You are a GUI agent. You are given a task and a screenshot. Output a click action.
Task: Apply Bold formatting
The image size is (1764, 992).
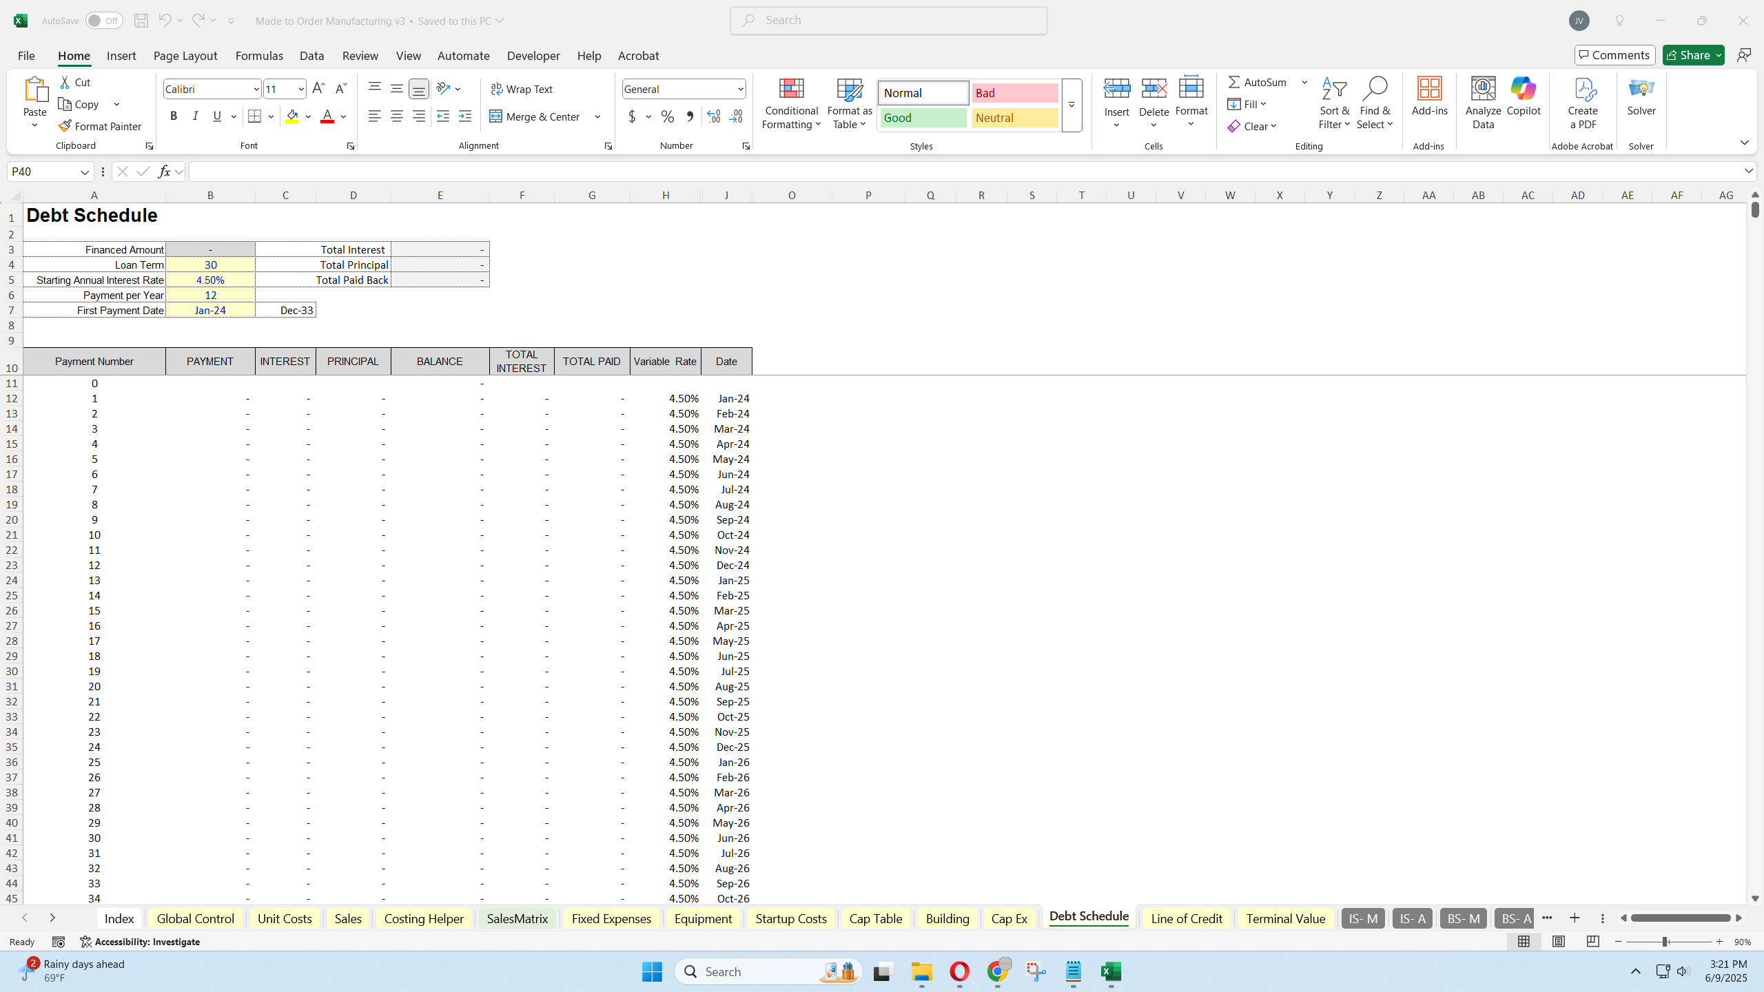tap(174, 116)
